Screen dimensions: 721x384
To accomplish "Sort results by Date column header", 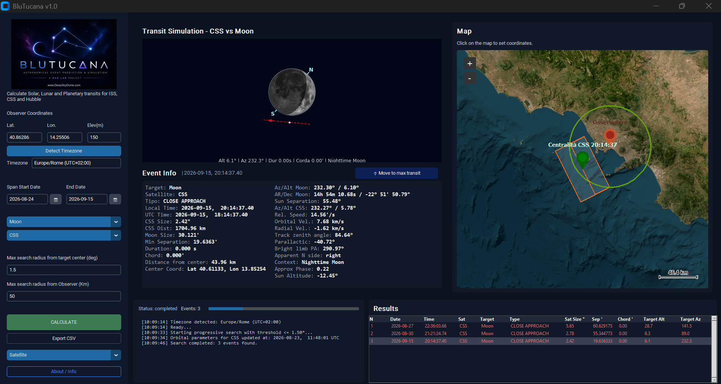I will [x=395, y=319].
